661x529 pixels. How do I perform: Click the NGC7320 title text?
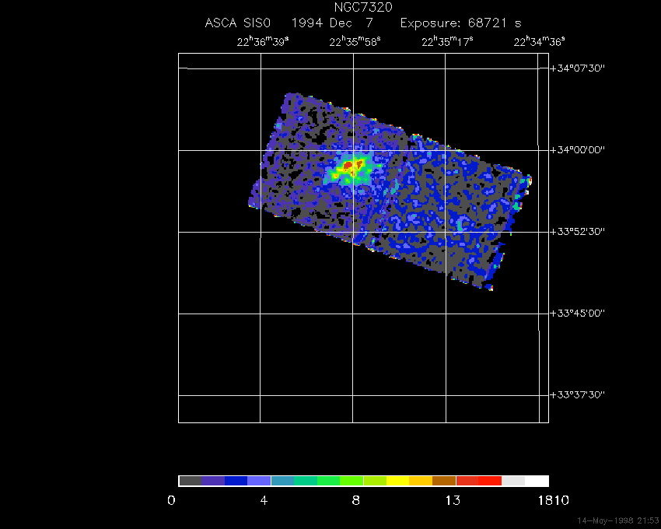pyautogui.click(x=363, y=7)
